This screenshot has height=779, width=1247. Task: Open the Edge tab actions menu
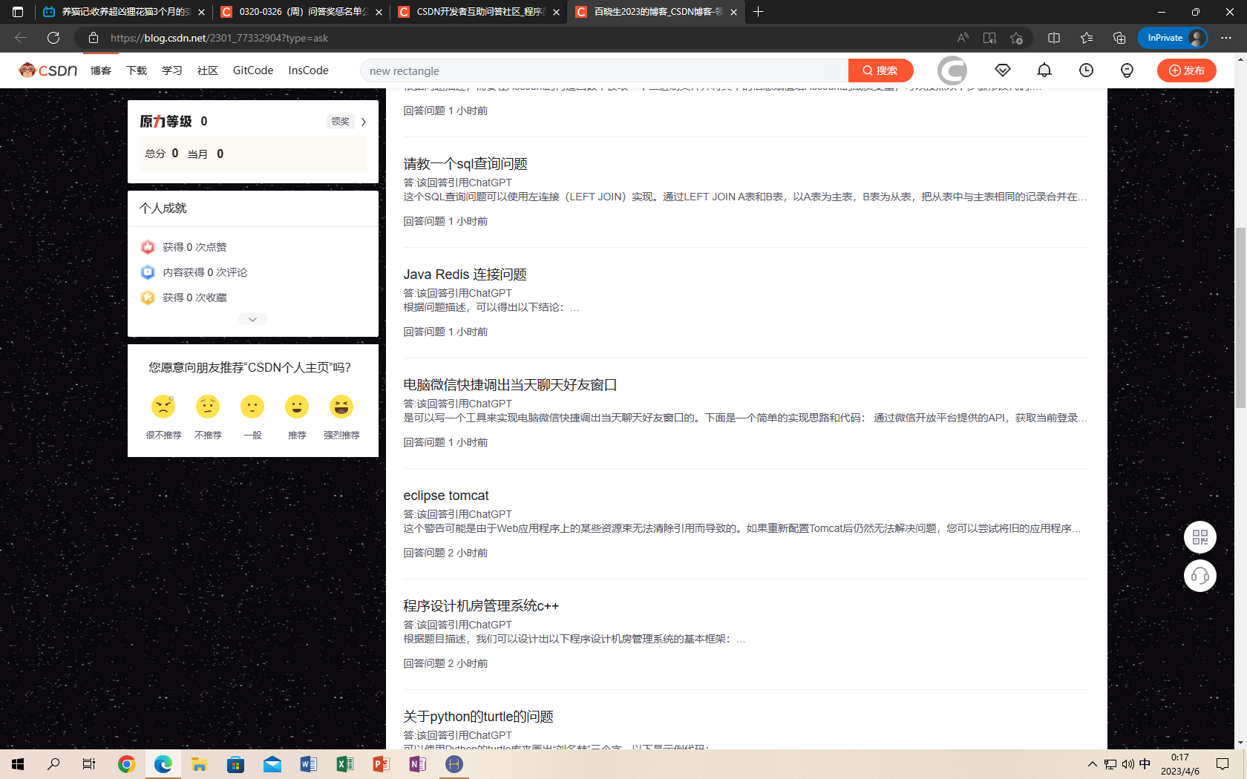[18, 12]
